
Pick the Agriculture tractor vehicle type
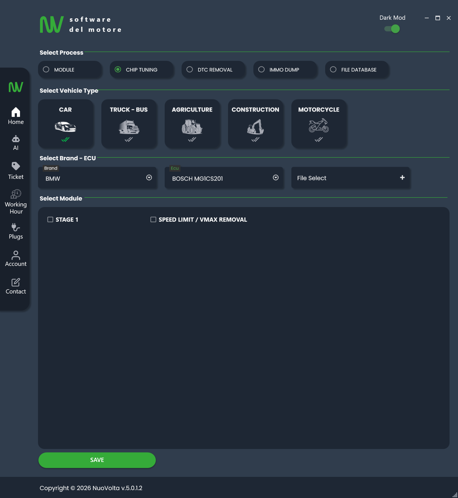(192, 123)
